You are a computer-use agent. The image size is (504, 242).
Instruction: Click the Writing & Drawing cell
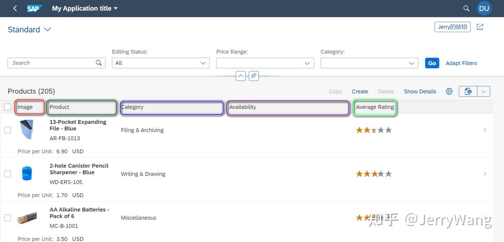(x=143, y=174)
